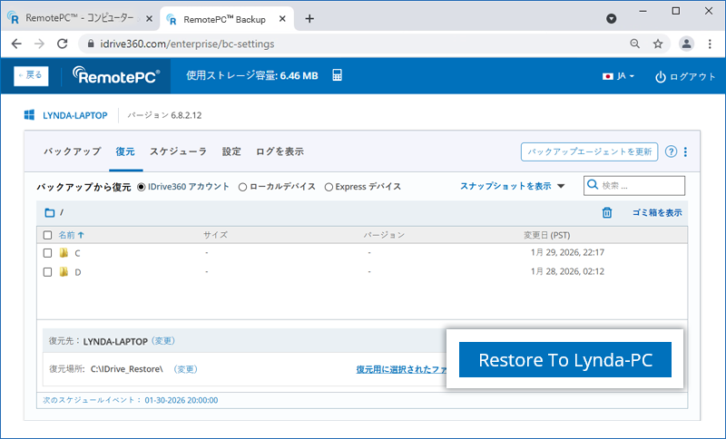726x439 pixels.
Task: Click folder name D in list
Action: (x=78, y=272)
